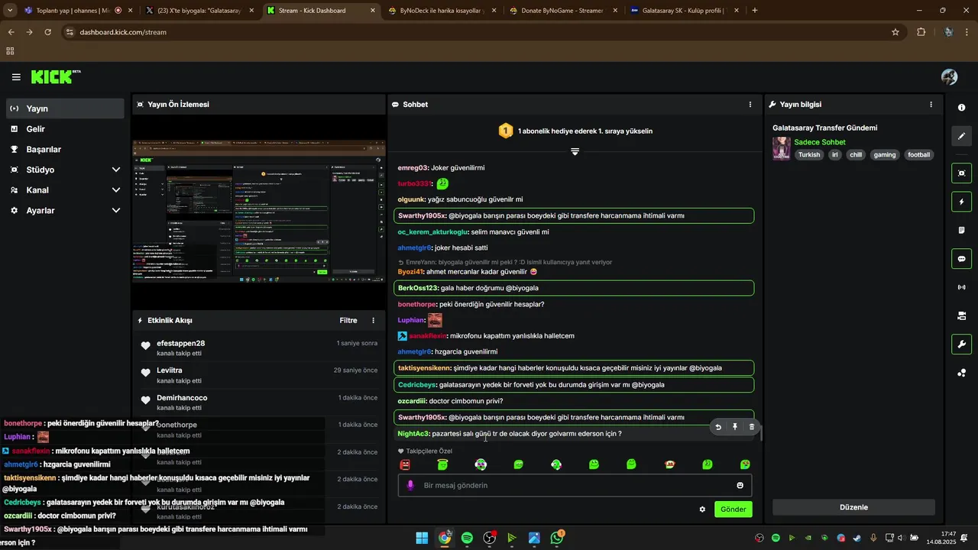Toggle the chat bubble widget icon in the right sidebar
The width and height of the screenshot is (978, 550).
coord(961,258)
